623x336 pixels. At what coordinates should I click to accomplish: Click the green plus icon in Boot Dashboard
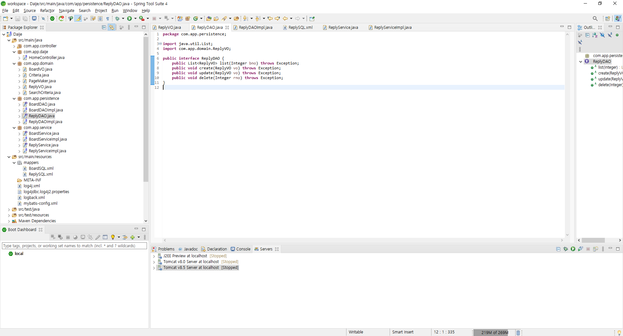pyautogui.click(x=132, y=237)
